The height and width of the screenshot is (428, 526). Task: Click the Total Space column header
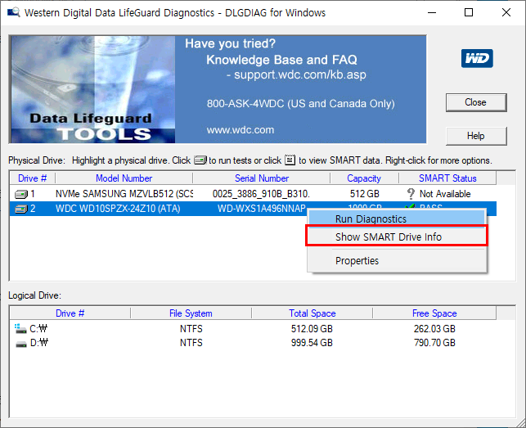312,313
